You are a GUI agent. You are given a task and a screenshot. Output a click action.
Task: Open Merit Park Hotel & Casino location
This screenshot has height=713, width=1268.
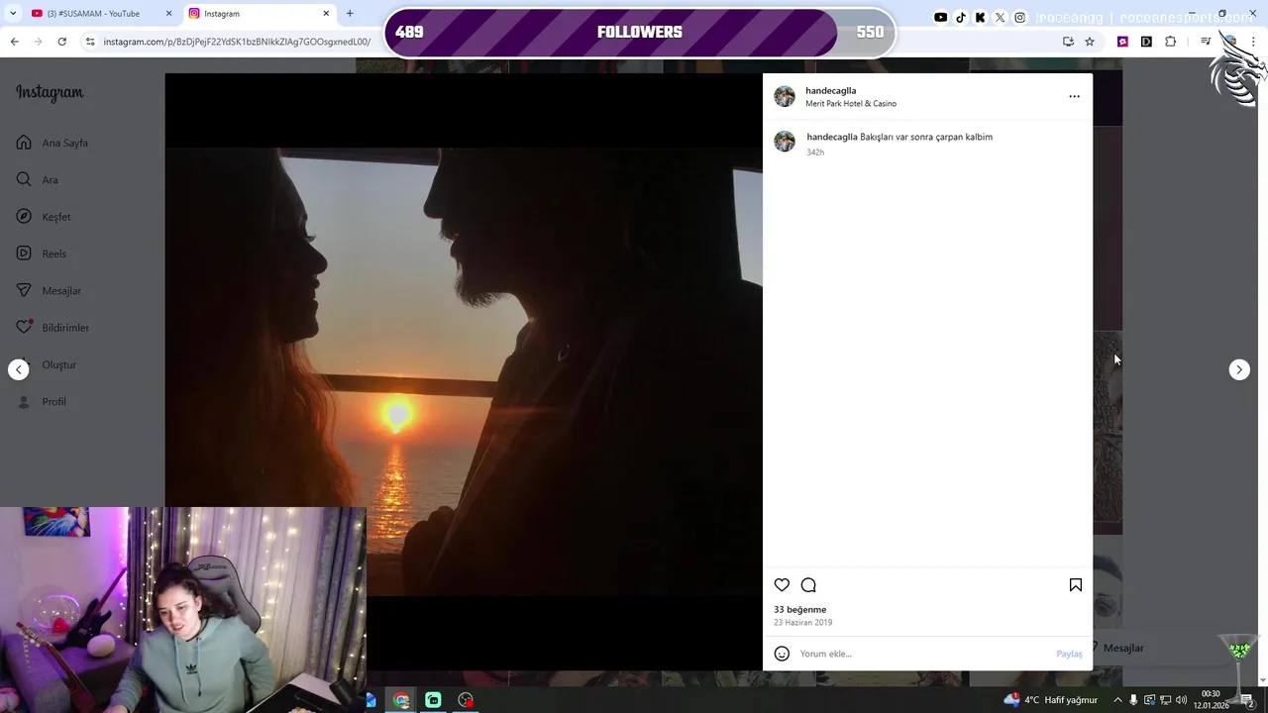click(851, 104)
